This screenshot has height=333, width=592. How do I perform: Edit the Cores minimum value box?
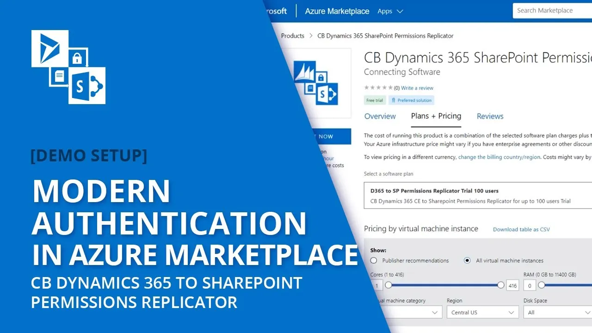(377, 286)
